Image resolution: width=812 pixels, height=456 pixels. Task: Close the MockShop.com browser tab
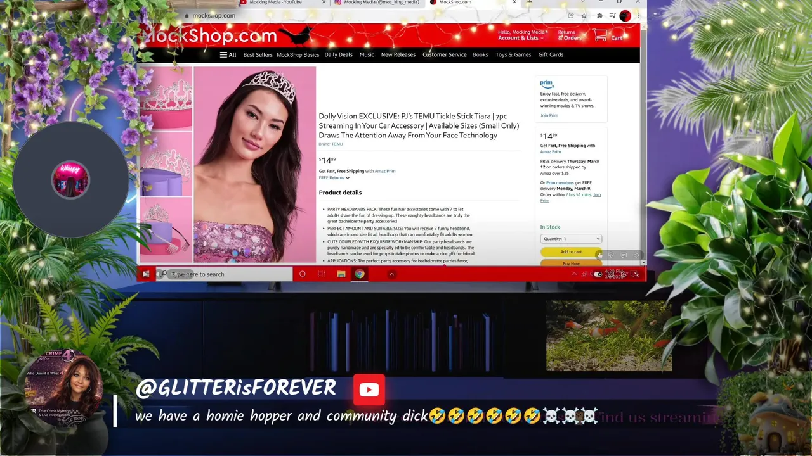pos(514,3)
